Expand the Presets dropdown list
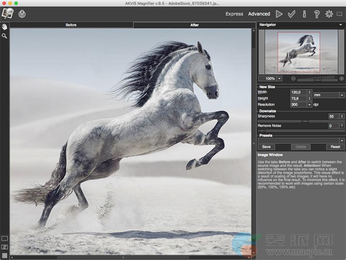 [342, 141]
